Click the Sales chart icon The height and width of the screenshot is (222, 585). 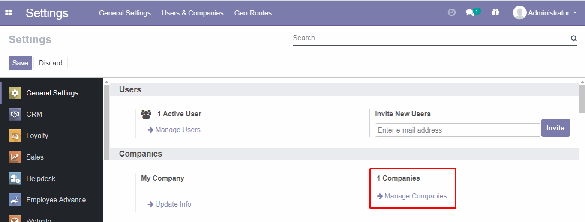coord(15,157)
